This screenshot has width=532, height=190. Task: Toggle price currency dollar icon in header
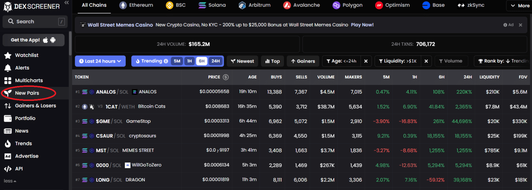click(x=226, y=77)
